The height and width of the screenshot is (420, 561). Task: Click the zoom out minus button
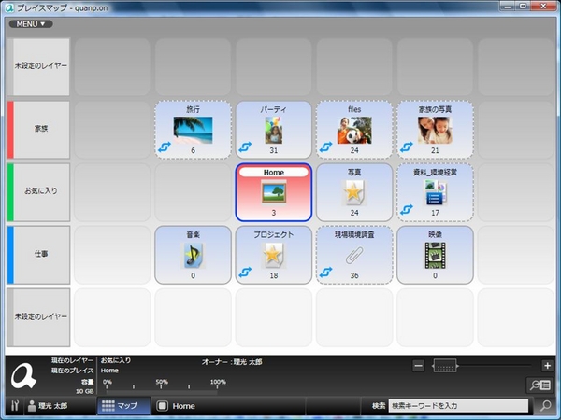point(418,365)
